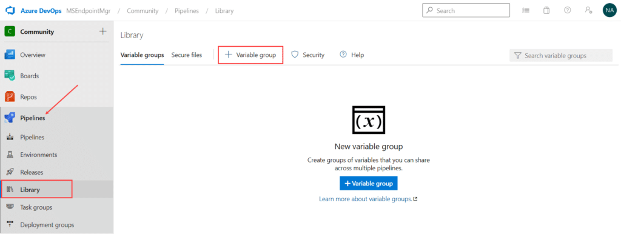The image size is (621, 234).
Task: Click the Azure DevOps logo icon
Action: (x=10, y=11)
